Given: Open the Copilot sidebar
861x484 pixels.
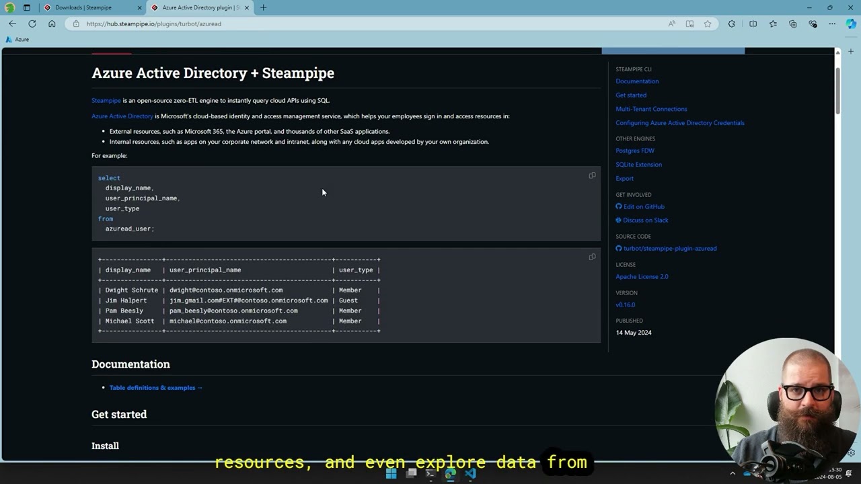Looking at the screenshot, I should point(851,24).
